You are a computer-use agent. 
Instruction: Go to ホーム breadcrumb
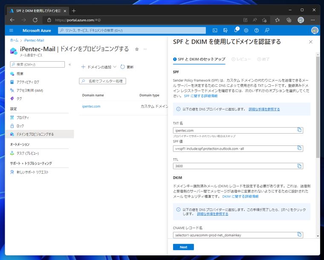coord(14,40)
